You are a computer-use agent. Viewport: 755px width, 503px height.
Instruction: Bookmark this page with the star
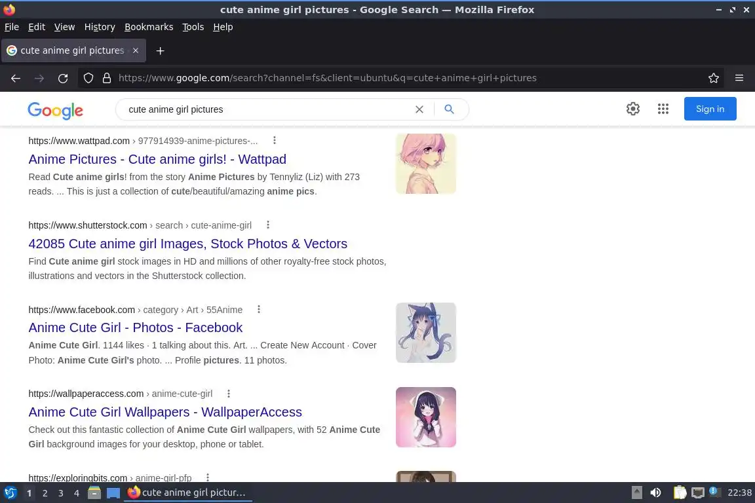[714, 78]
